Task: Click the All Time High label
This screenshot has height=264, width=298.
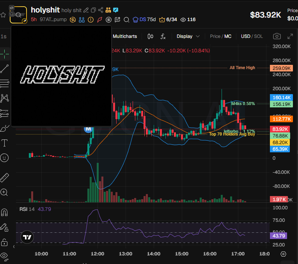Action: point(242,68)
